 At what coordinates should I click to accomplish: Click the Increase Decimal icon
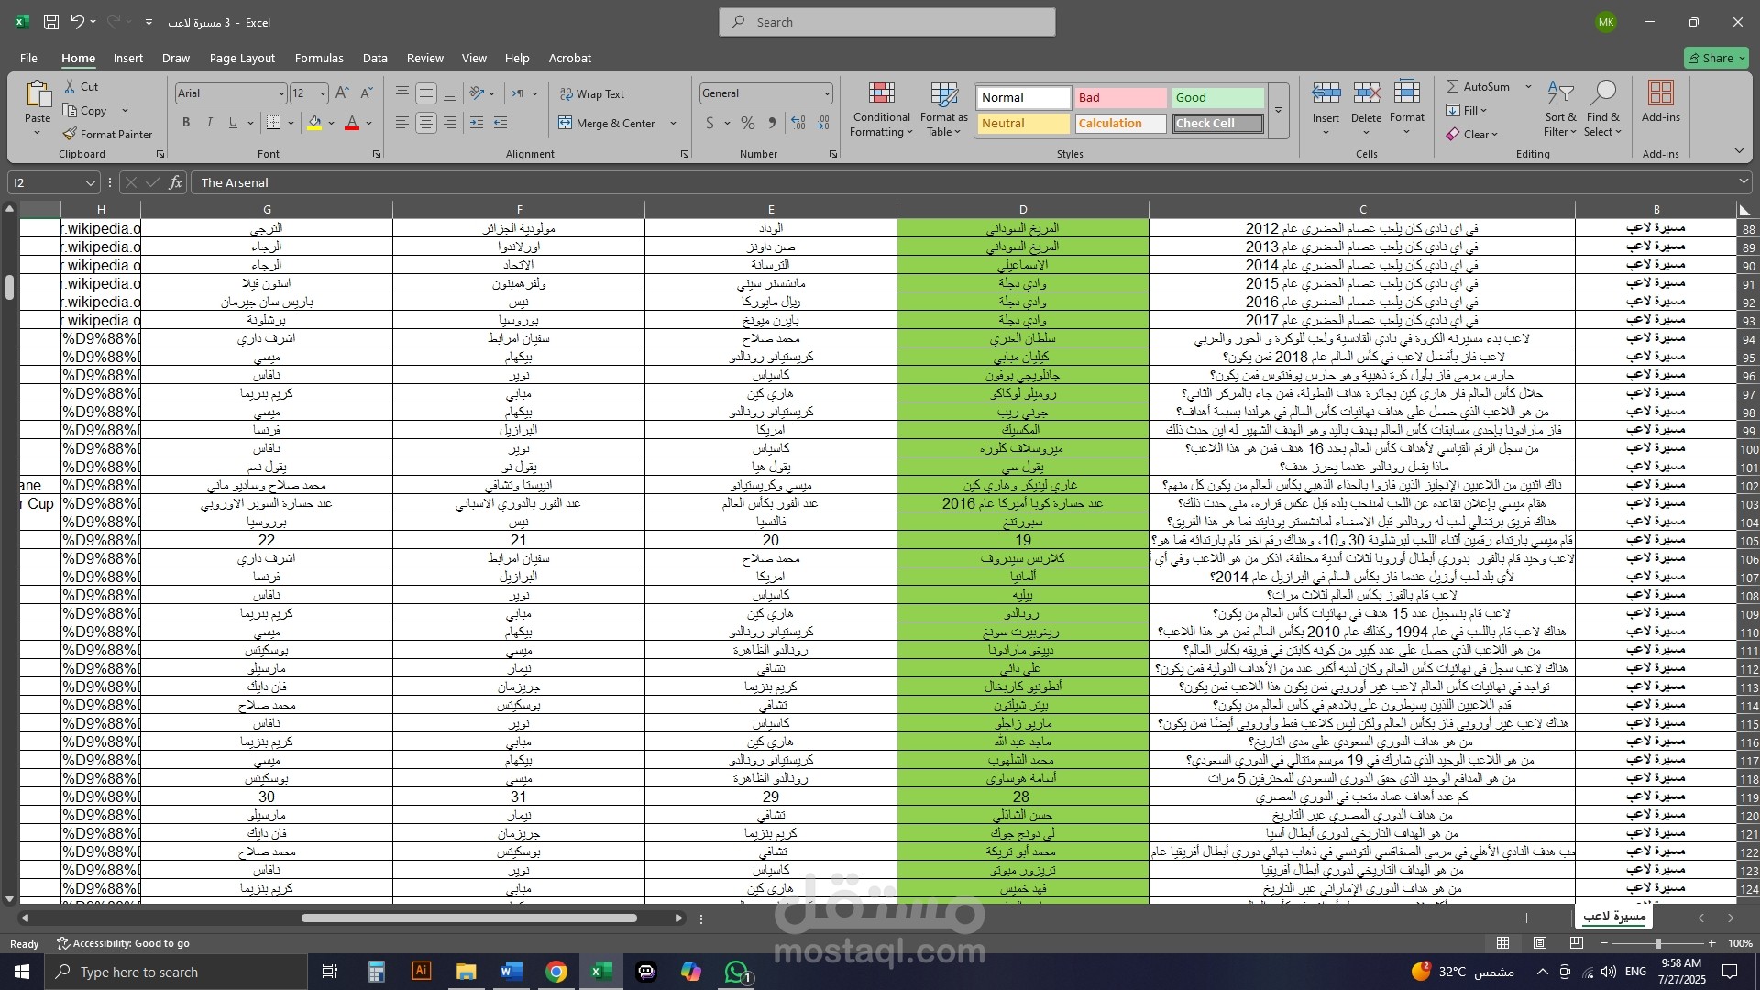pos(798,123)
